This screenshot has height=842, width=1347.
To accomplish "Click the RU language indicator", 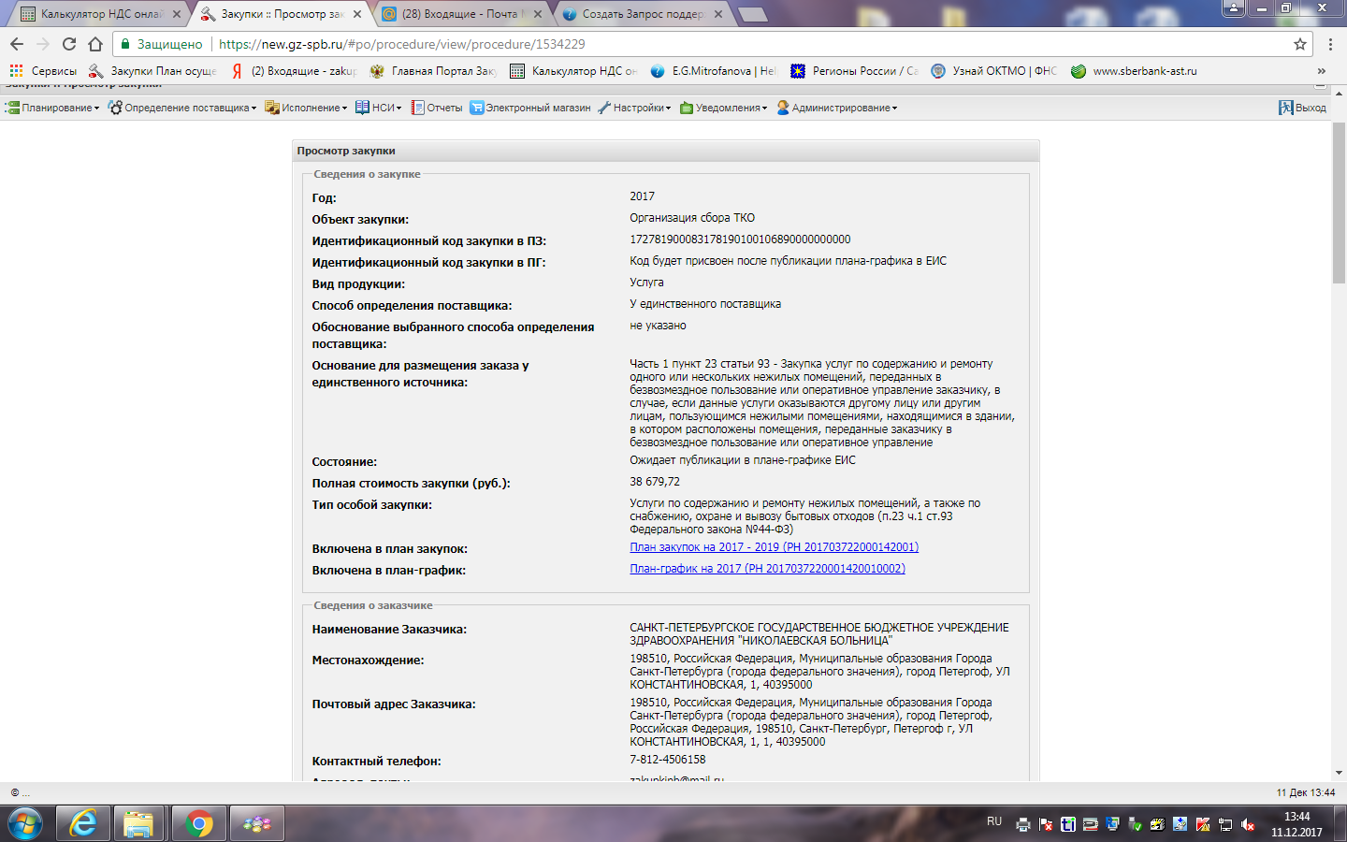I will pyautogui.click(x=994, y=821).
